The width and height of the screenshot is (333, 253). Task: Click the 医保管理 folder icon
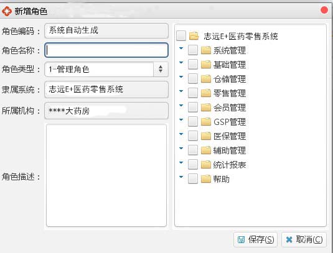coord(206,136)
